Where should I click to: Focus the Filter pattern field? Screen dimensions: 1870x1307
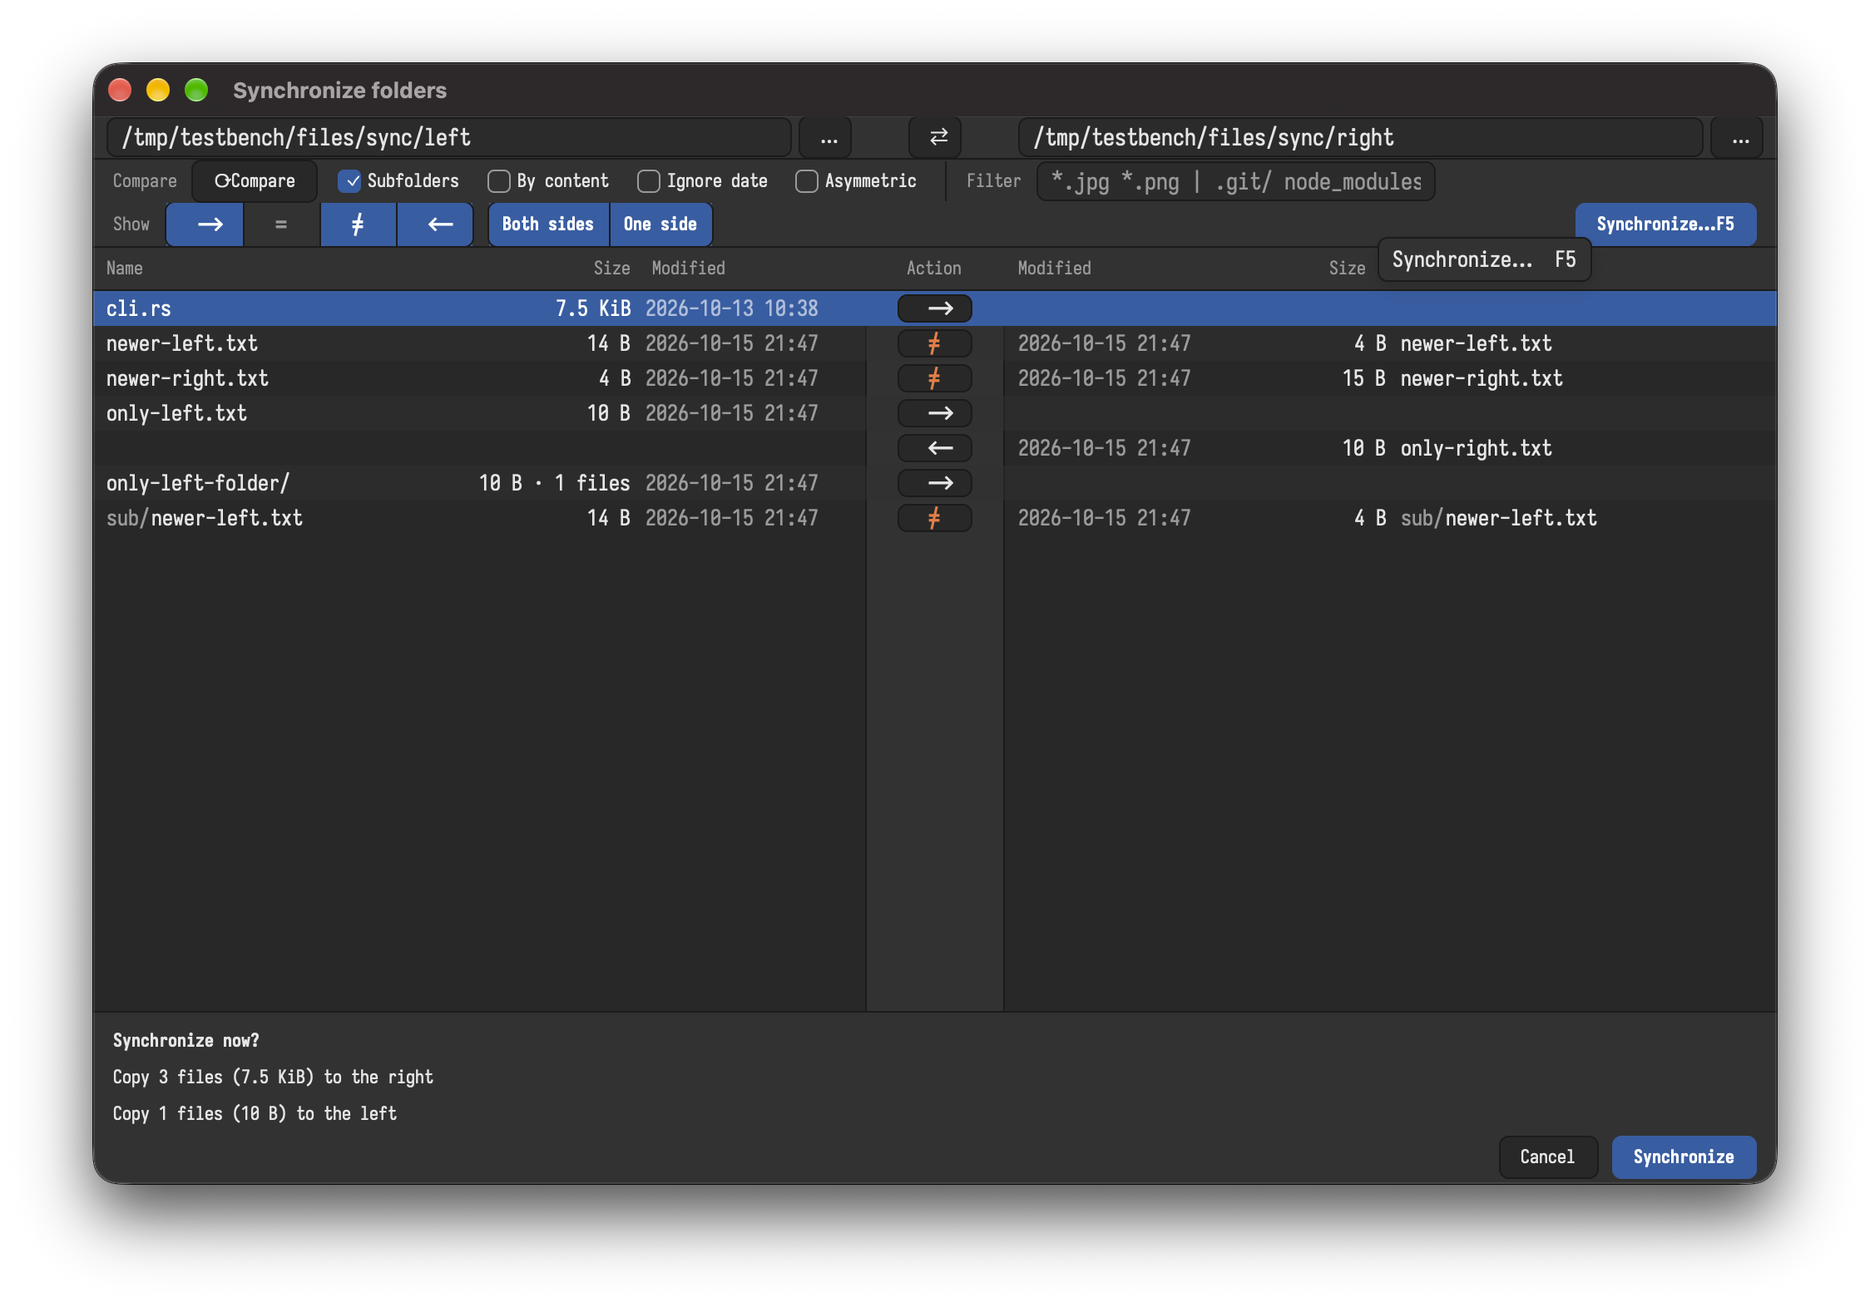[x=1236, y=181]
